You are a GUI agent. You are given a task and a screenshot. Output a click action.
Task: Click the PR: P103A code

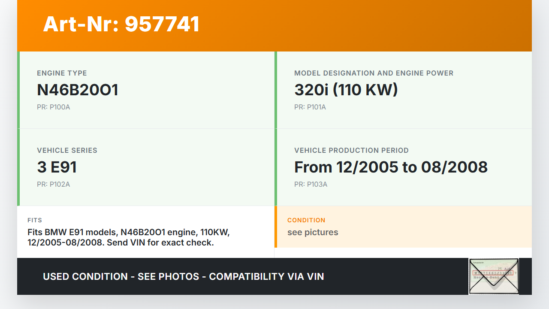tap(311, 185)
